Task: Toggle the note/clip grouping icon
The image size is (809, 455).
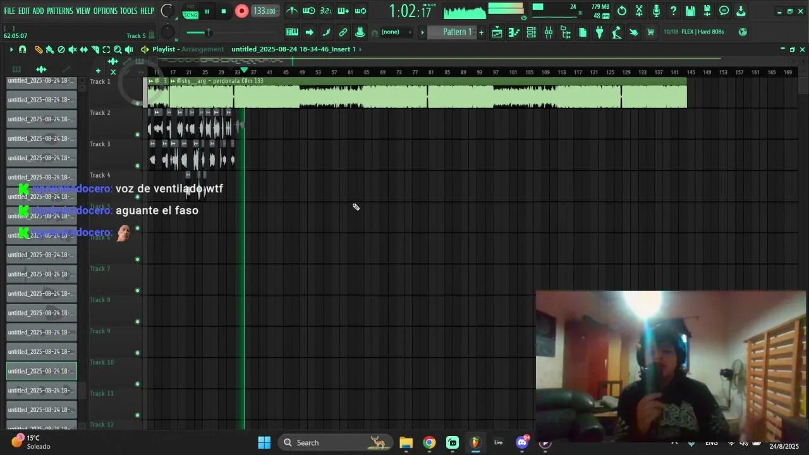Action: point(326,32)
